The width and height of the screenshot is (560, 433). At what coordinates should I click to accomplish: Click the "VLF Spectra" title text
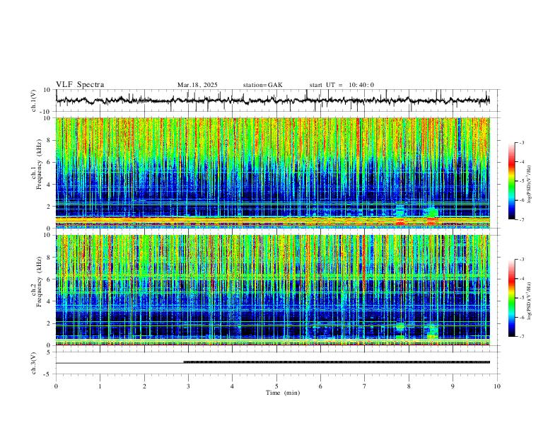point(80,84)
